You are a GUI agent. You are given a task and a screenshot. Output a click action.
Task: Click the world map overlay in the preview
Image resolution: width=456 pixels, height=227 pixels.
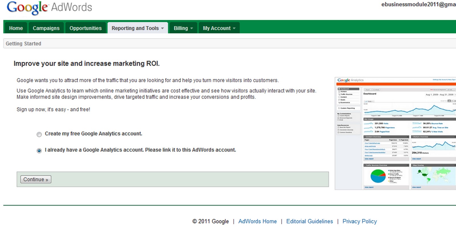pos(433,175)
